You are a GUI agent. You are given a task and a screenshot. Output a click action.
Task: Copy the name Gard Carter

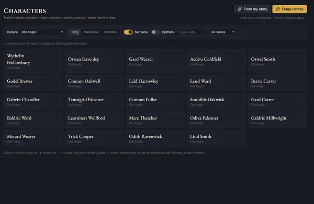tap(262, 100)
